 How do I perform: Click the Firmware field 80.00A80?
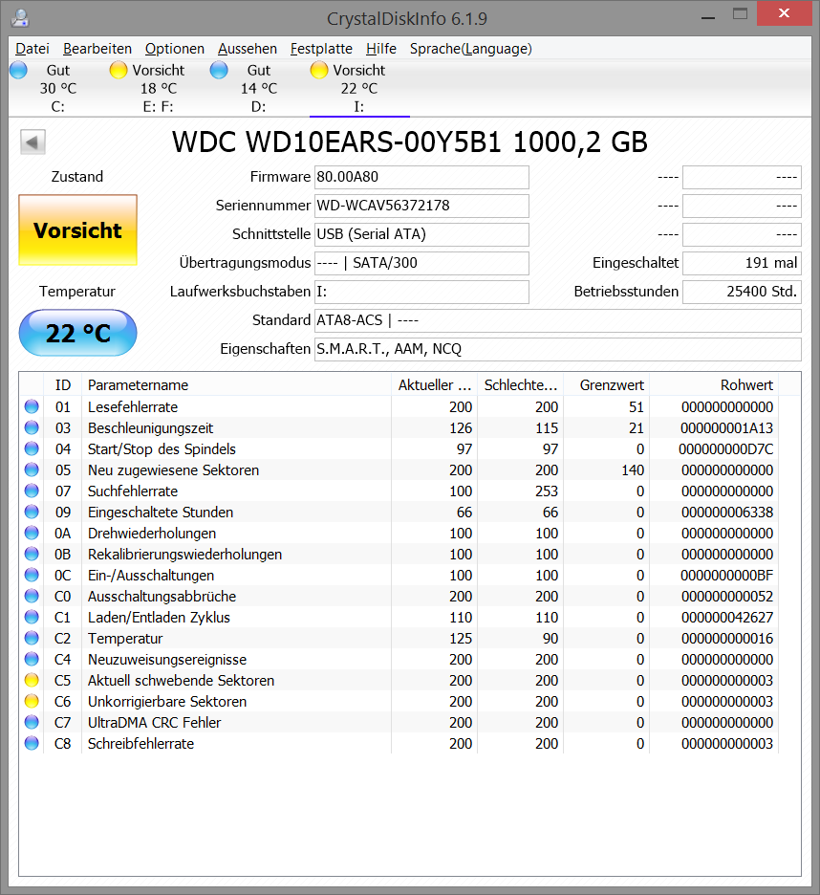click(421, 177)
